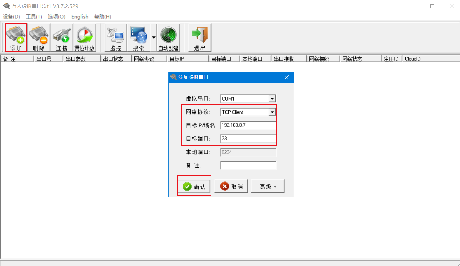Viewport: 460px width, 266px height.
Task: Click the 删除 (Delete) toolbar icon
Action: (x=39, y=37)
